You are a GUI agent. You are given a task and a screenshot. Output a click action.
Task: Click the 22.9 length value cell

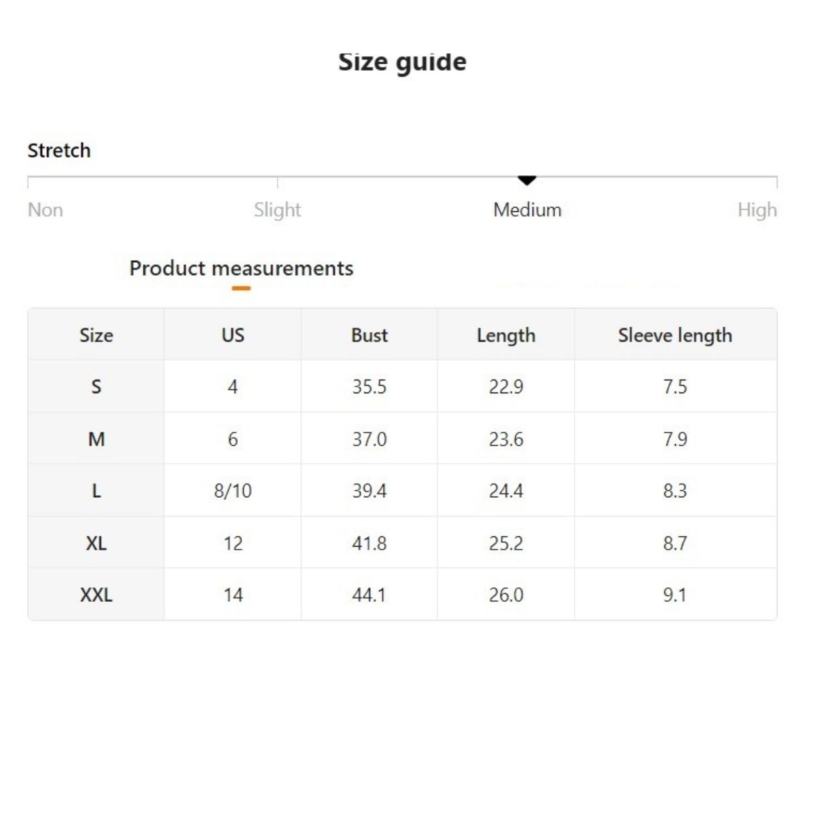click(506, 387)
